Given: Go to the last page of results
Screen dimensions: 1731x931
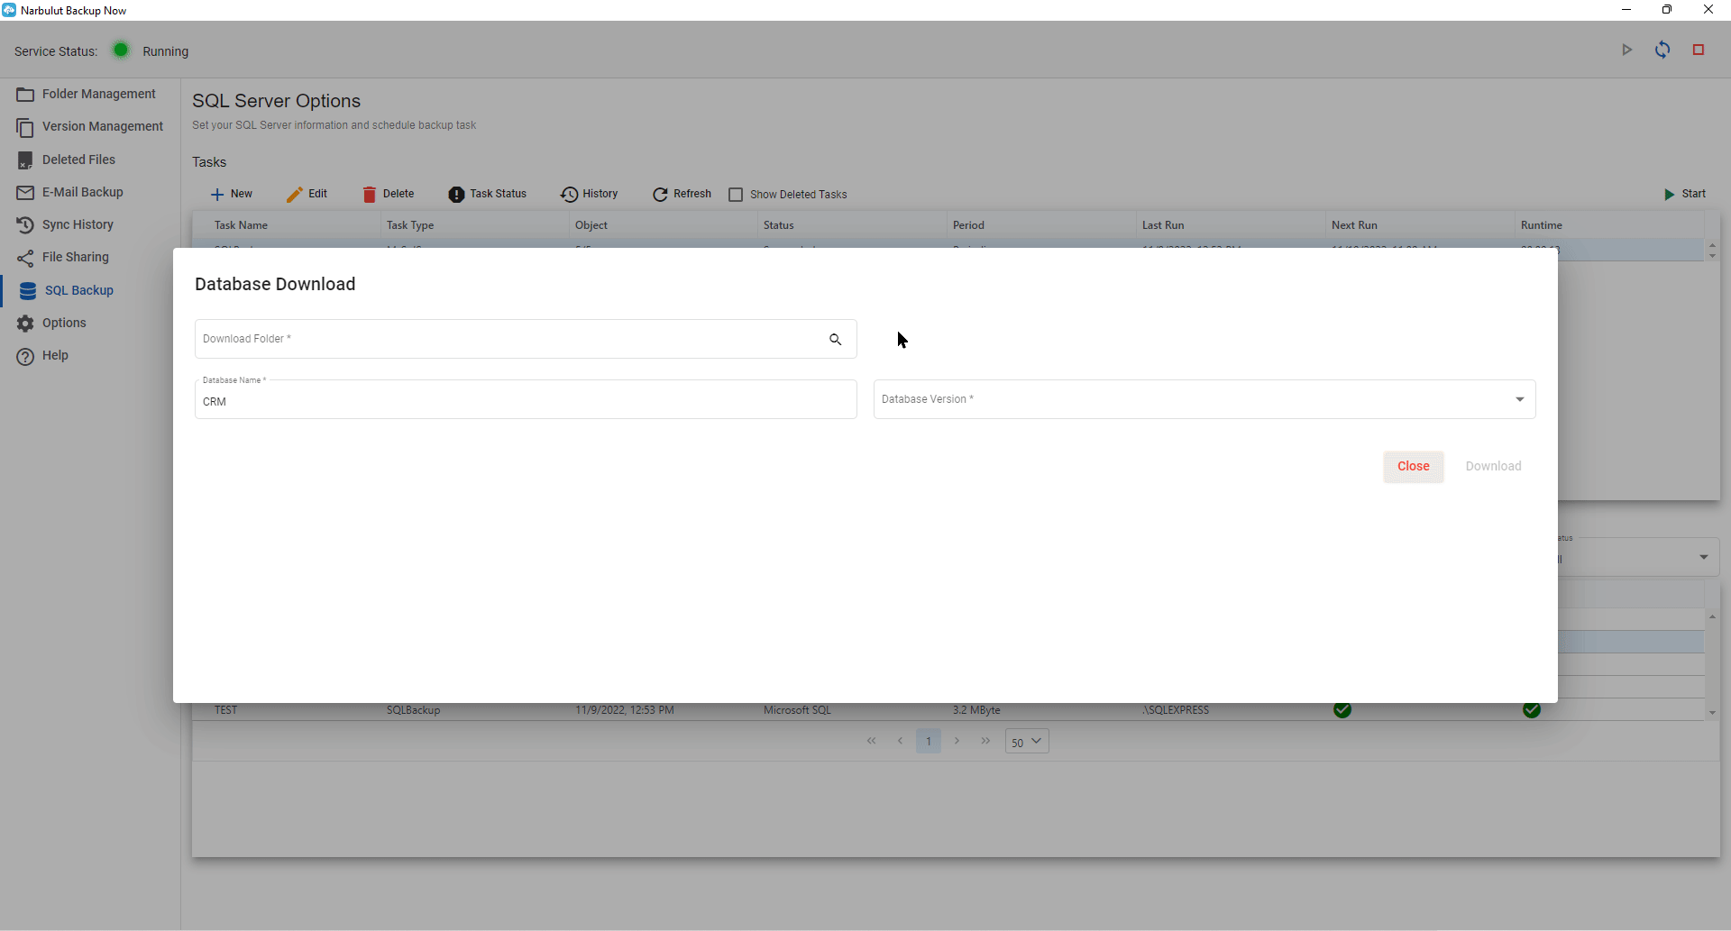Looking at the screenshot, I should pos(985,741).
